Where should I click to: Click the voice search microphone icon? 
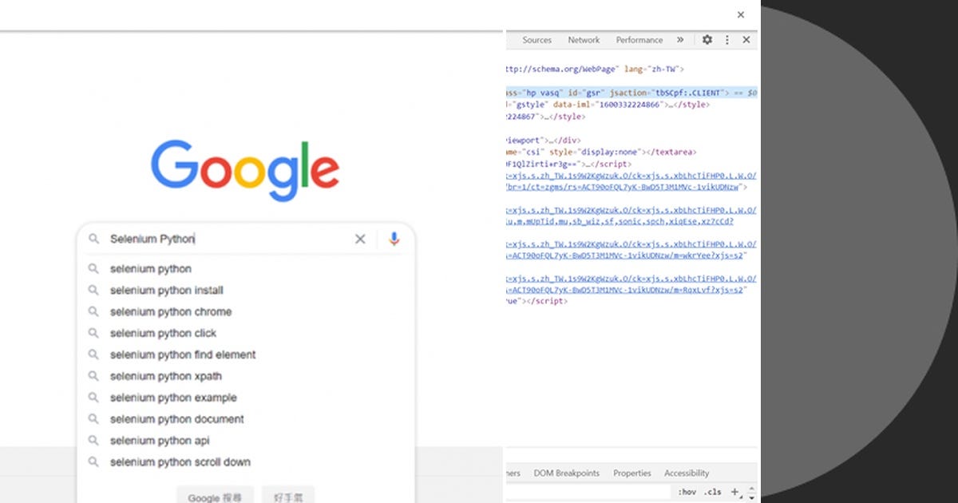394,238
